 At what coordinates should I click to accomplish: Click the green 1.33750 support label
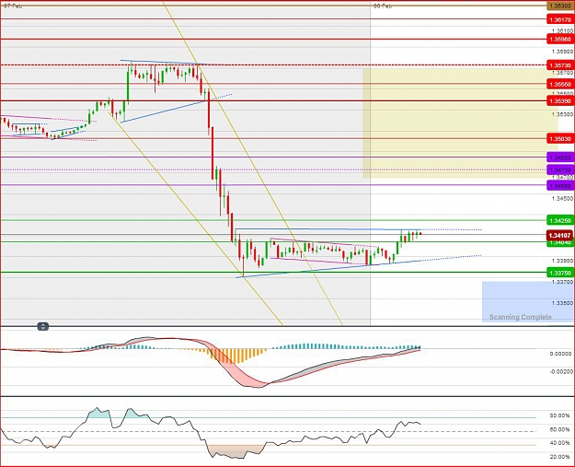(560, 273)
